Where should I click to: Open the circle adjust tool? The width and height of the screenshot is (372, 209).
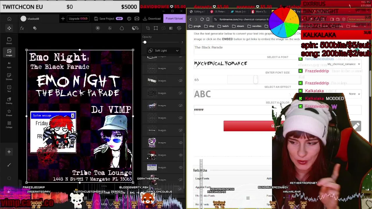pyautogui.click(x=98, y=28)
